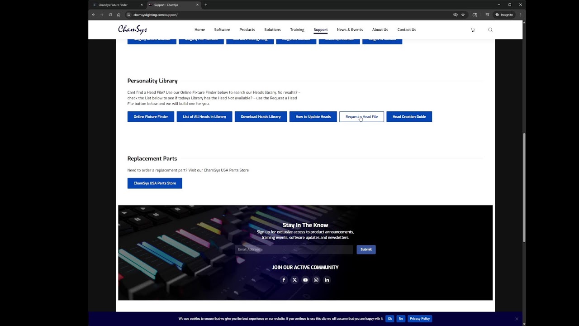Open the browser side panel icon
The height and width of the screenshot is (326, 579).
click(475, 14)
